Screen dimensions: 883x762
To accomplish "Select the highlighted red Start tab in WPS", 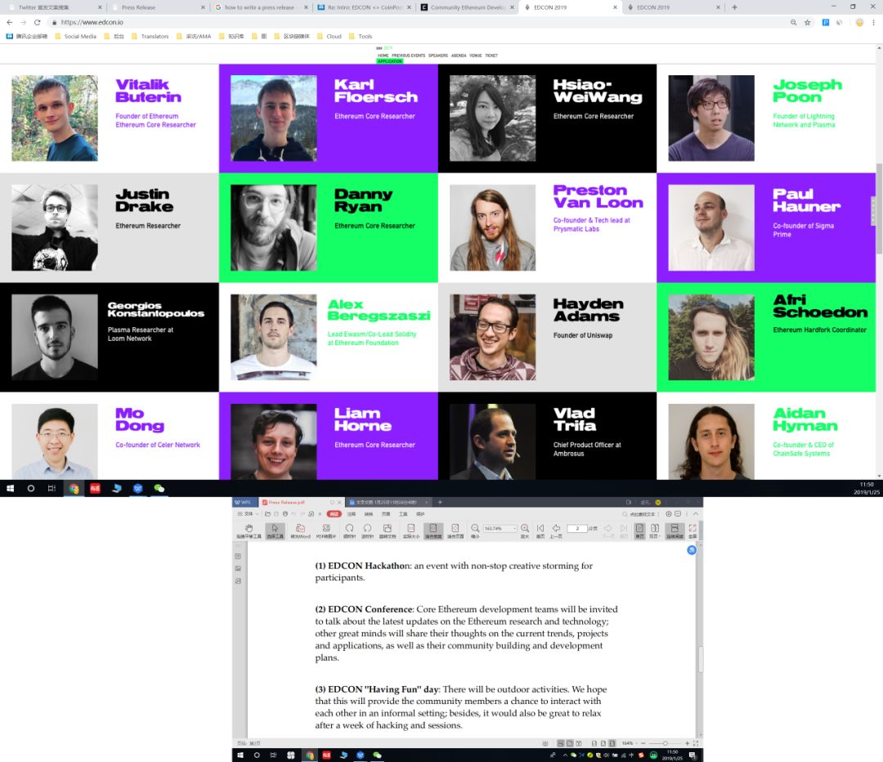I will (x=334, y=514).
